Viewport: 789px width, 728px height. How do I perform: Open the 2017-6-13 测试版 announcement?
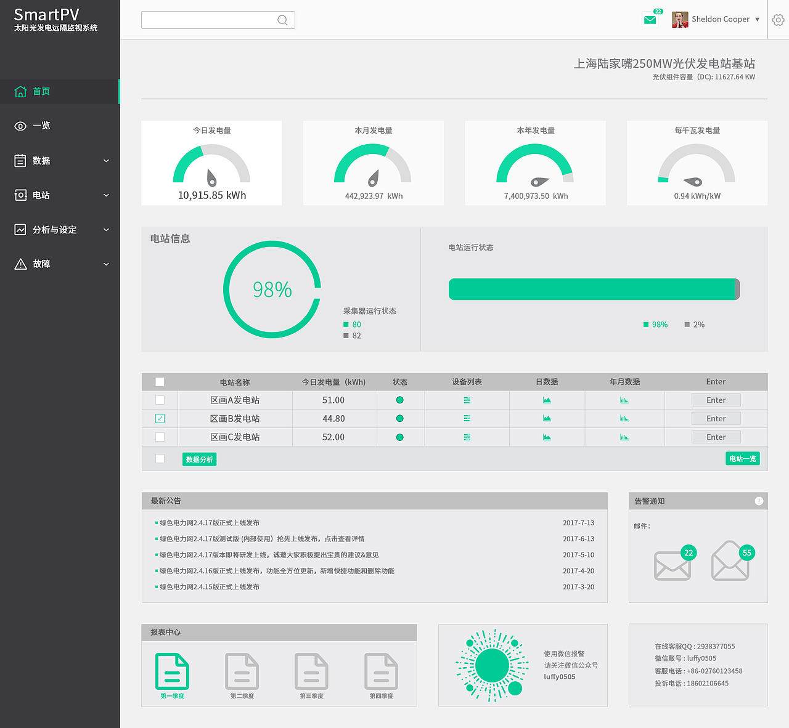tap(262, 539)
